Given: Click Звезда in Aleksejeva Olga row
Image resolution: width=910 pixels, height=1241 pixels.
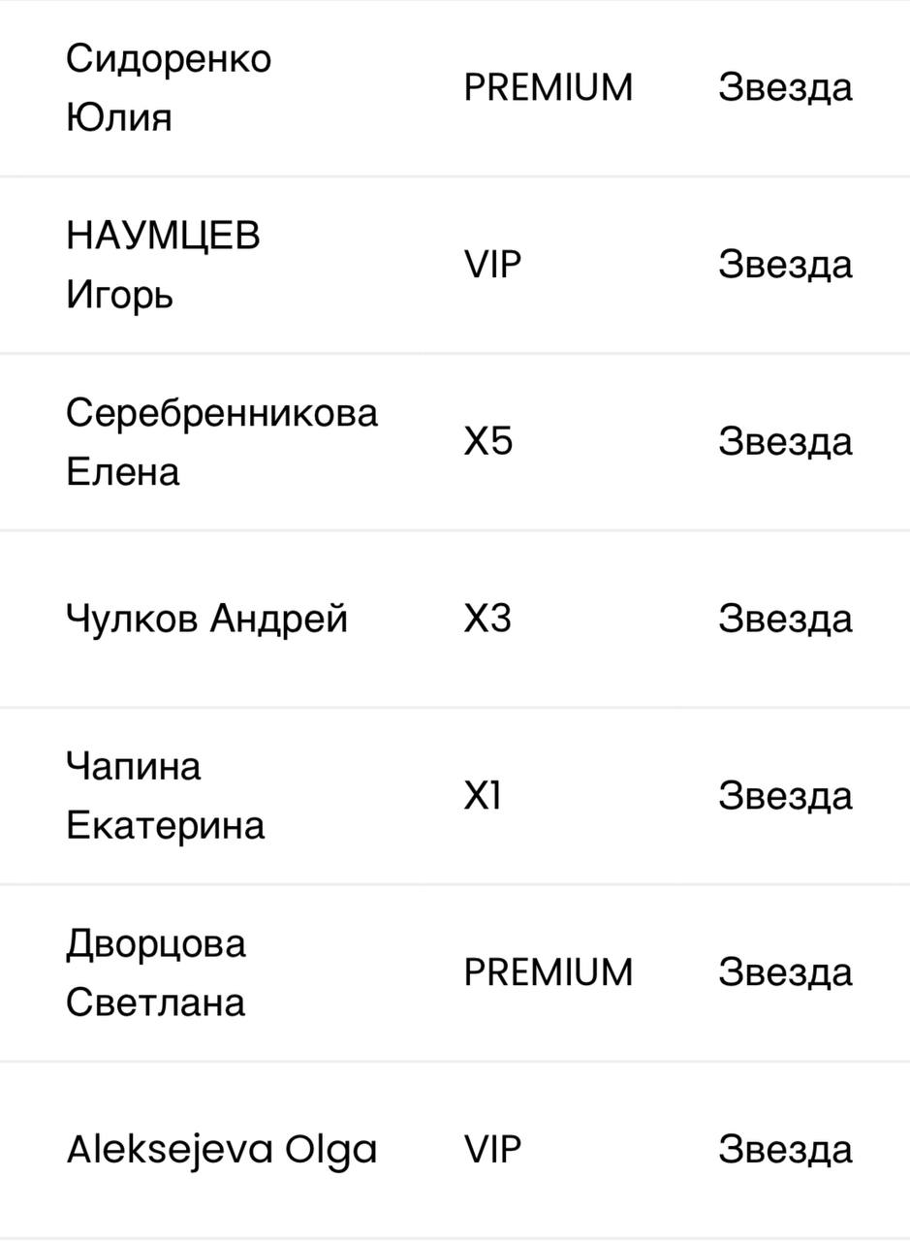Looking at the screenshot, I should 785,1149.
